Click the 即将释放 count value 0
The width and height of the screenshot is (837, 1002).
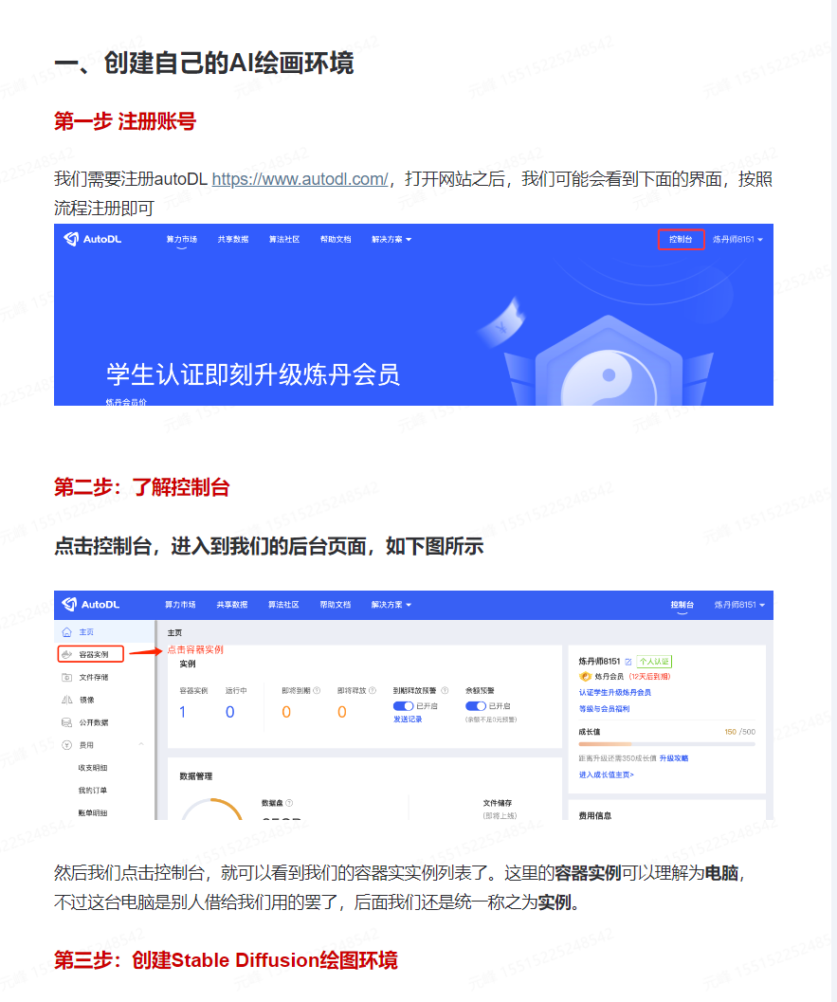point(342,712)
